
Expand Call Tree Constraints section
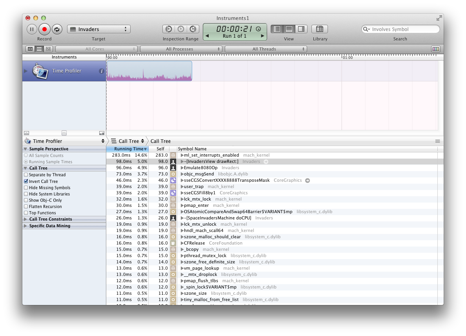[25, 219]
